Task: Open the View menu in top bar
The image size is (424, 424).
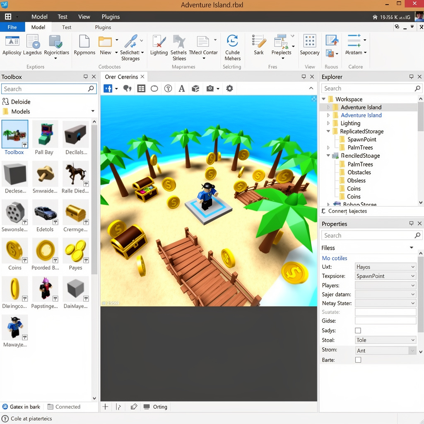Action: coord(84,17)
